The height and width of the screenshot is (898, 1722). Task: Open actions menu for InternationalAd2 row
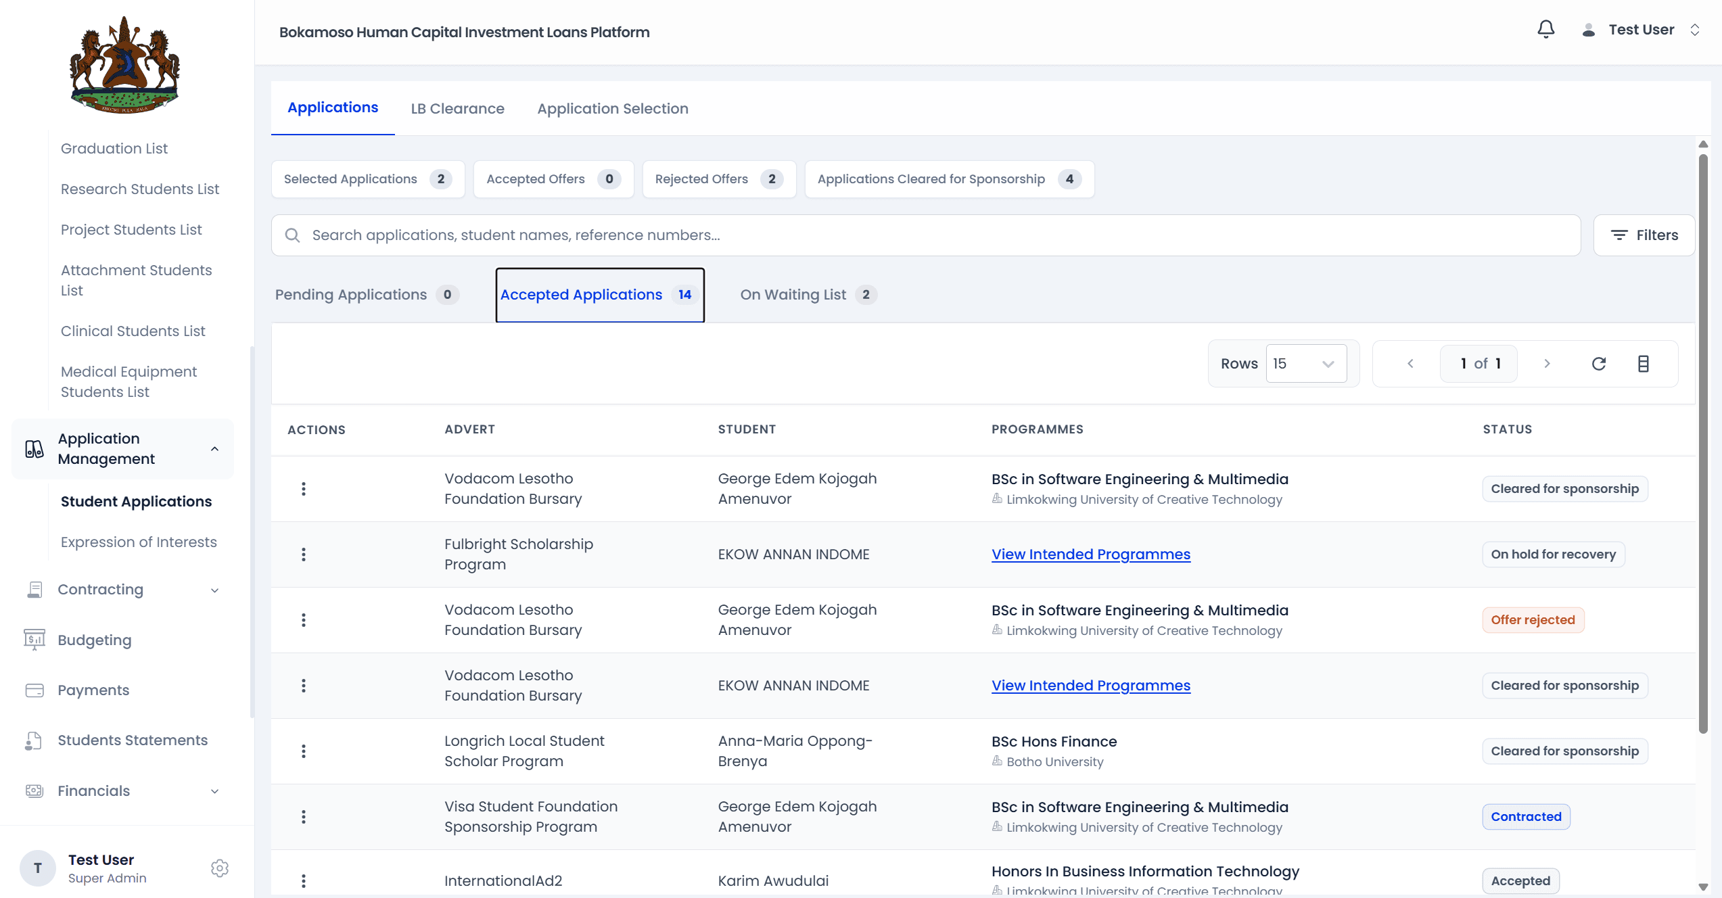[x=304, y=881]
